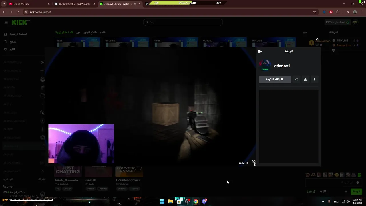Click Ammarjuve on the leaderboard
Image resolution: width=366 pixels, height=206 pixels.
pyautogui.click(x=344, y=45)
